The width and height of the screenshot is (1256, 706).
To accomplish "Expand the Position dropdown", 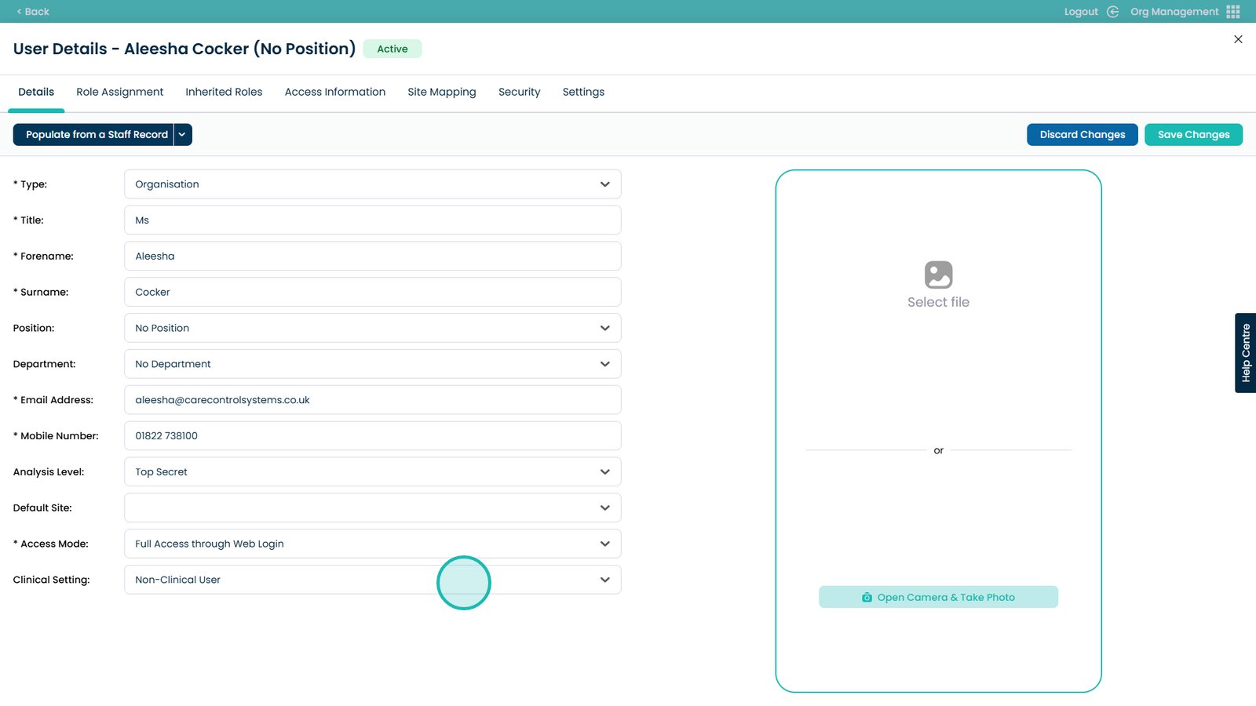I will click(372, 328).
